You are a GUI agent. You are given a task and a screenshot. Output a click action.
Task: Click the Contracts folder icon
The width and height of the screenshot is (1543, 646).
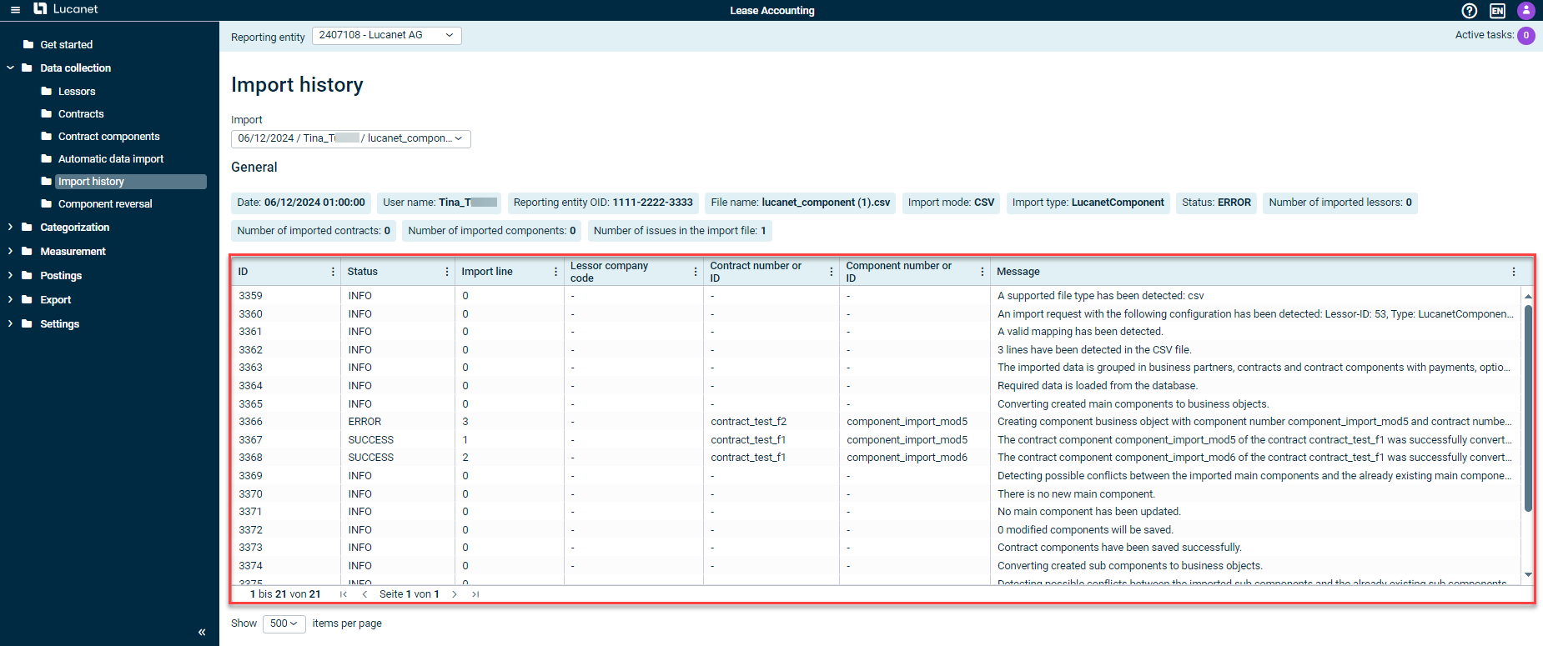(47, 113)
